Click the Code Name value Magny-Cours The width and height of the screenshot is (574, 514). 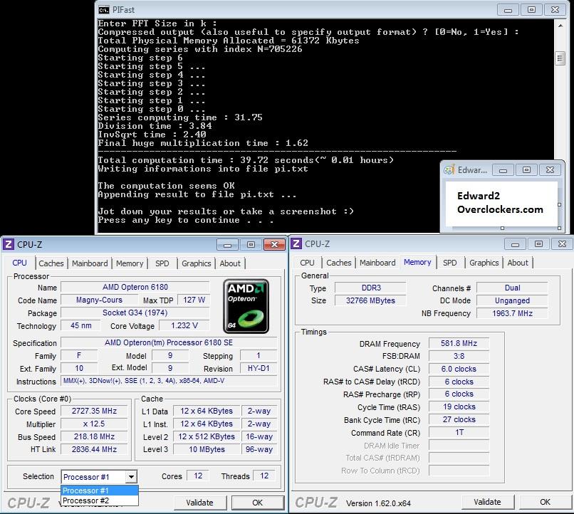coord(99,300)
